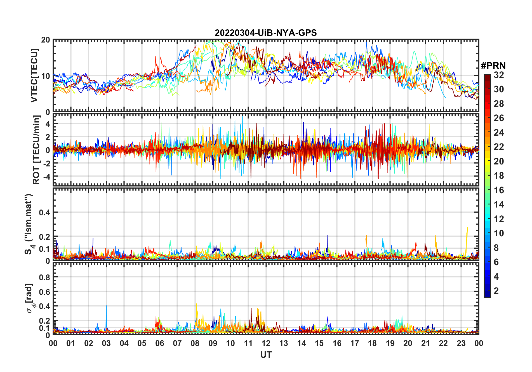The image size is (532, 372).
Task: Click sigma phi y-axis tick 0.6
Action: pyautogui.click(x=44, y=292)
